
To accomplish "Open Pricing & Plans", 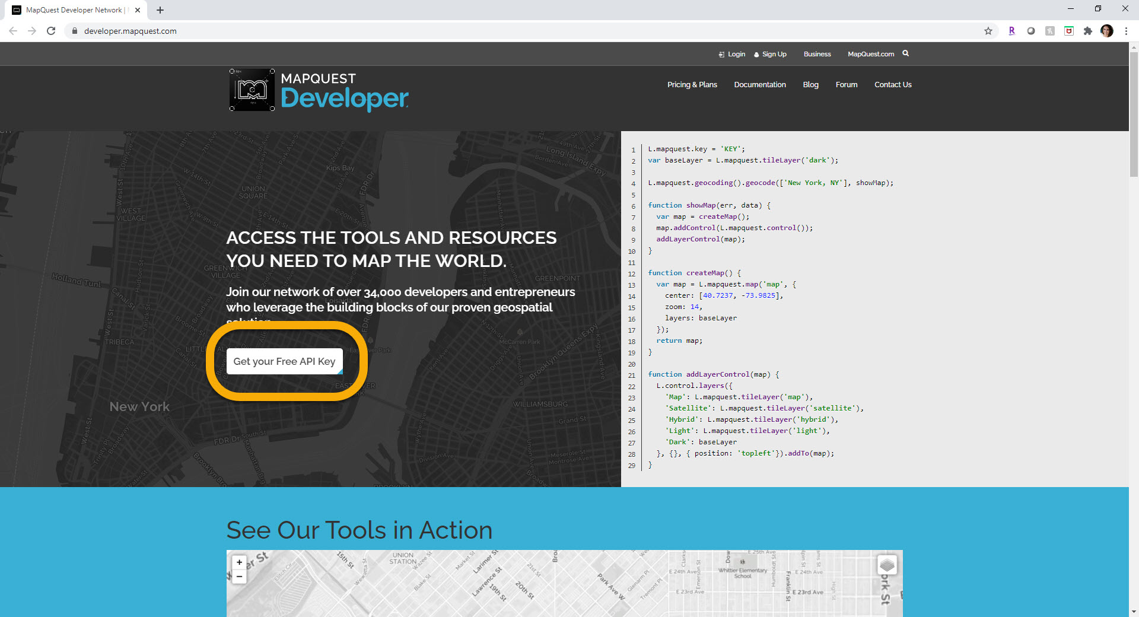I will 692,85.
